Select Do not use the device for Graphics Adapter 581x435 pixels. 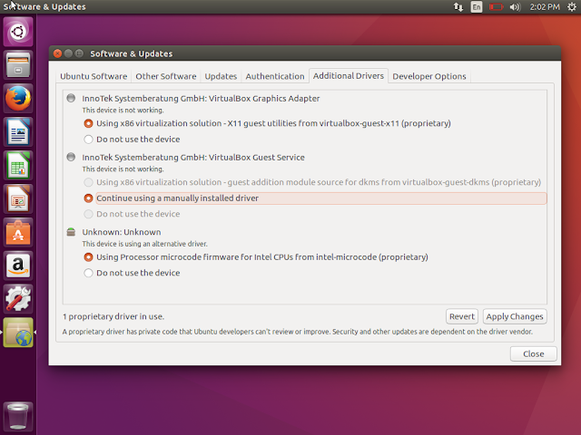pyautogui.click(x=133, y=139)
